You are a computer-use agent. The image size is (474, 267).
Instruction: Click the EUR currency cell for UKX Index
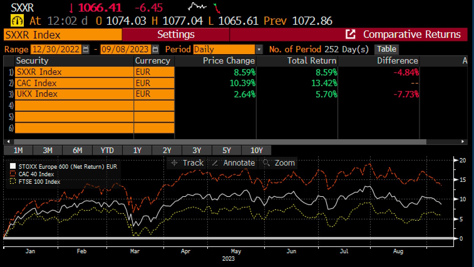click(154, 94)
